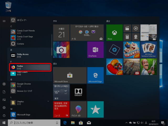168x126 pixels.
Task: Open the Candy Crush Friends tile
Action: click(x=132, y=50)
